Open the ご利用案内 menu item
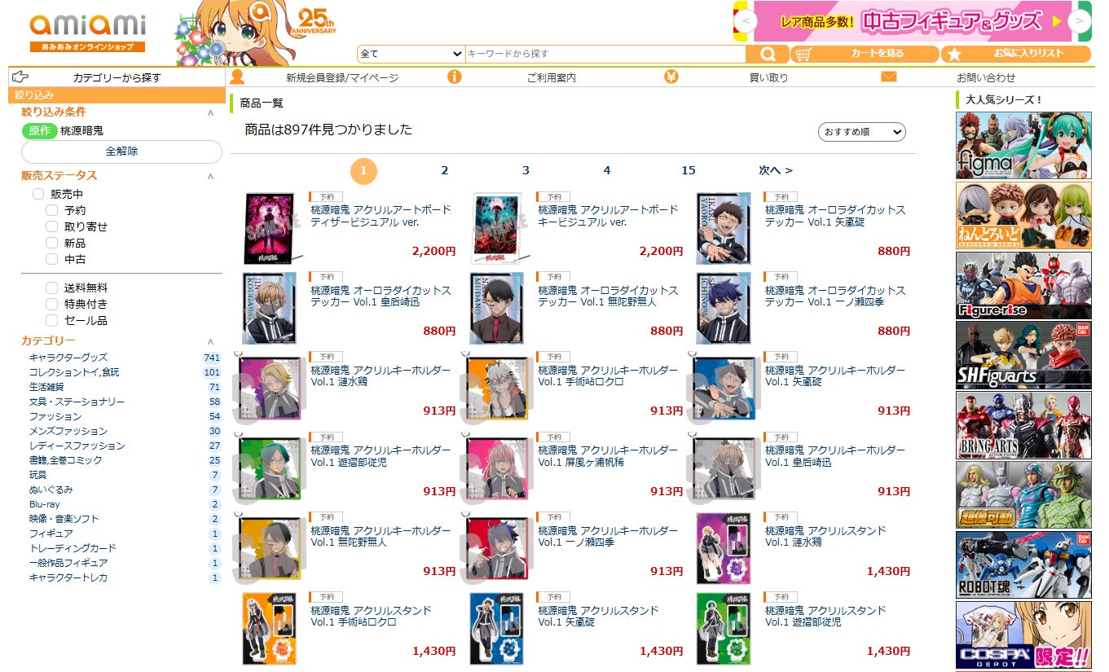The height and width of the screenshot is (672, 1109). [x=551, y=78]
